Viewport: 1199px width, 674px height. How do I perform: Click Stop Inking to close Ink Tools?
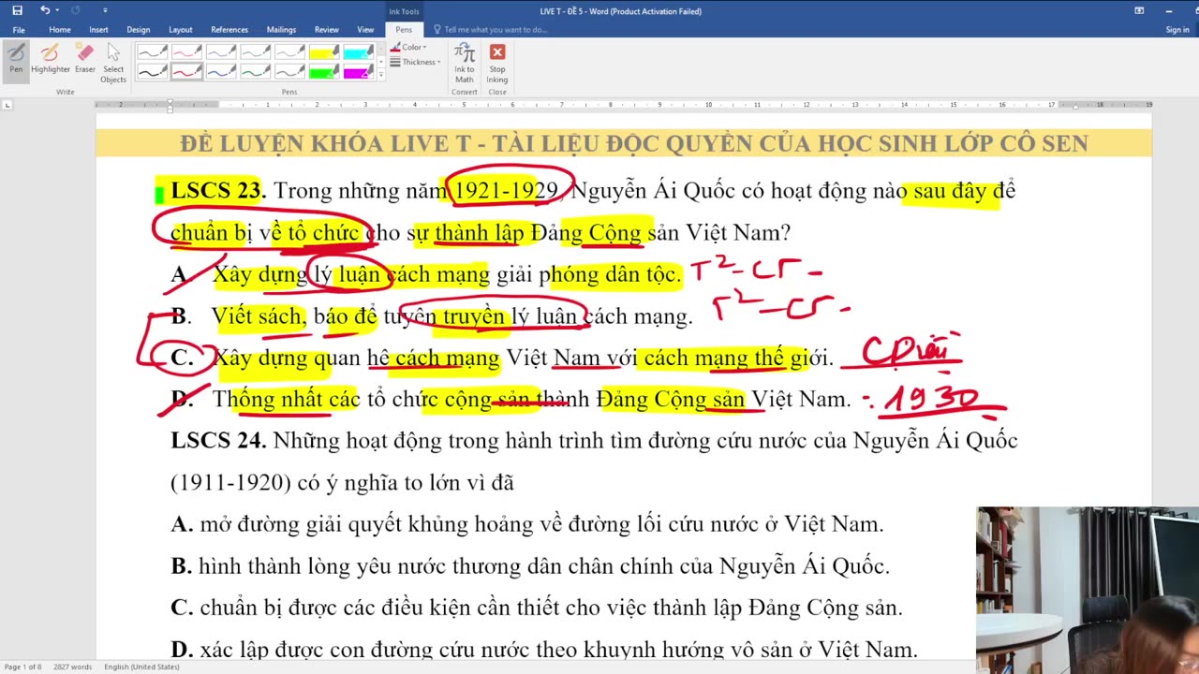[497, 64]
